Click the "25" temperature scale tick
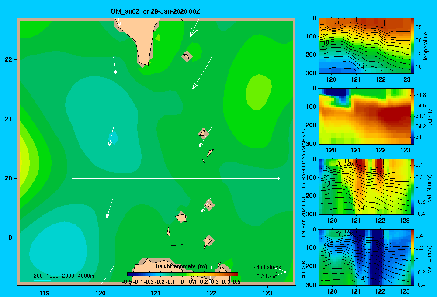Screen dimensions: 437x297 pyautogui.click(x=419, y=28)
